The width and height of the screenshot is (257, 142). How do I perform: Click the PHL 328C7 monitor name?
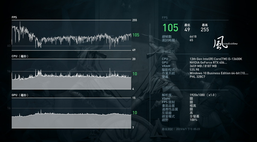pyautogui.click(x=197, y=77)
